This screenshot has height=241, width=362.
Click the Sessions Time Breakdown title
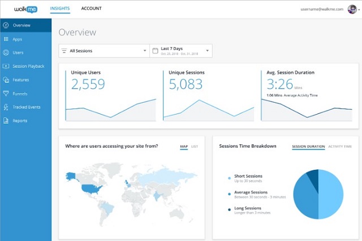pos(248,146)
